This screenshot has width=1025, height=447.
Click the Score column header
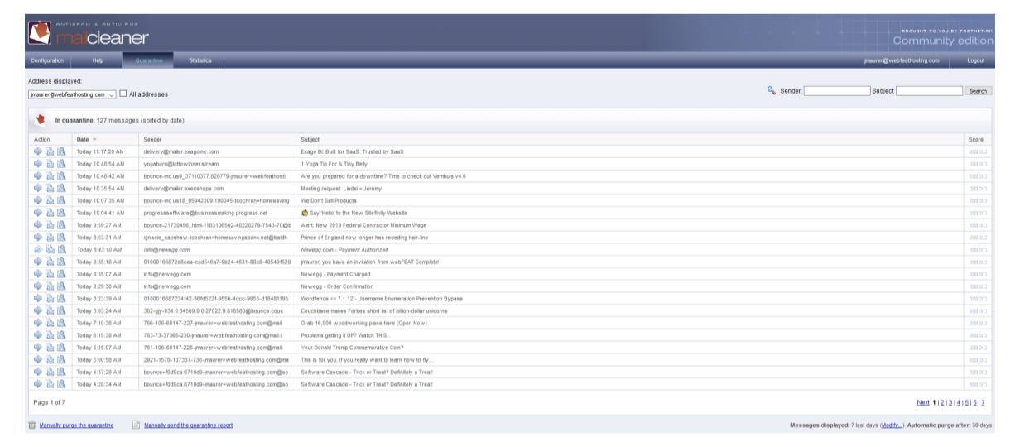[x=975, y=139]
